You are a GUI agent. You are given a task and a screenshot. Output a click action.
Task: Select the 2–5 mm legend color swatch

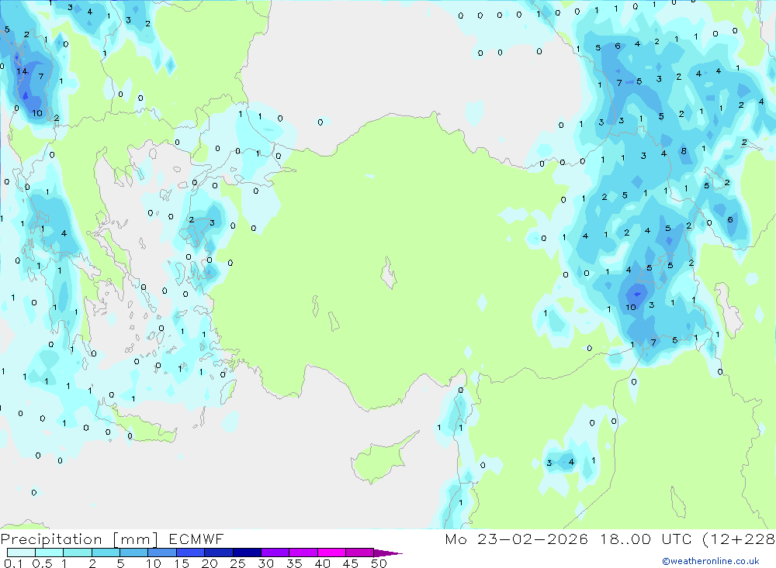(106, 553)
